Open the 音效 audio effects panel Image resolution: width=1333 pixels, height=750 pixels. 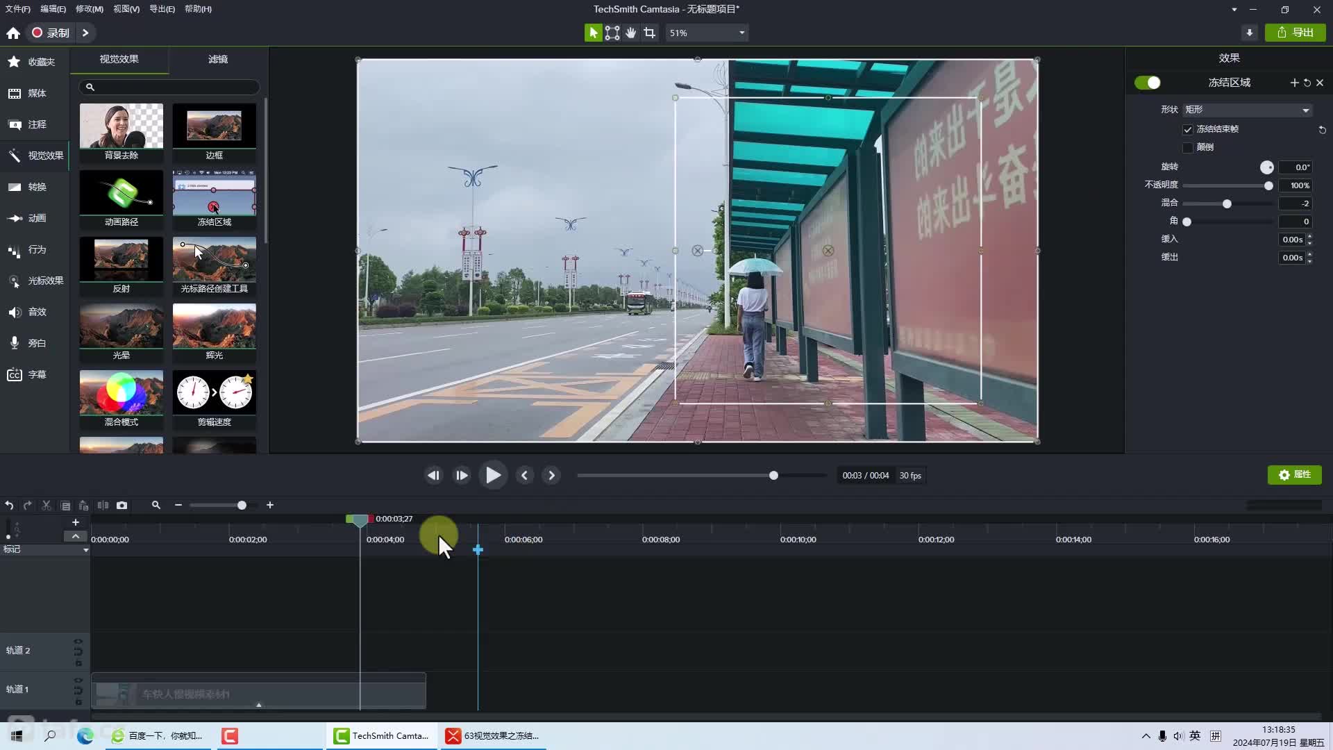34,312
